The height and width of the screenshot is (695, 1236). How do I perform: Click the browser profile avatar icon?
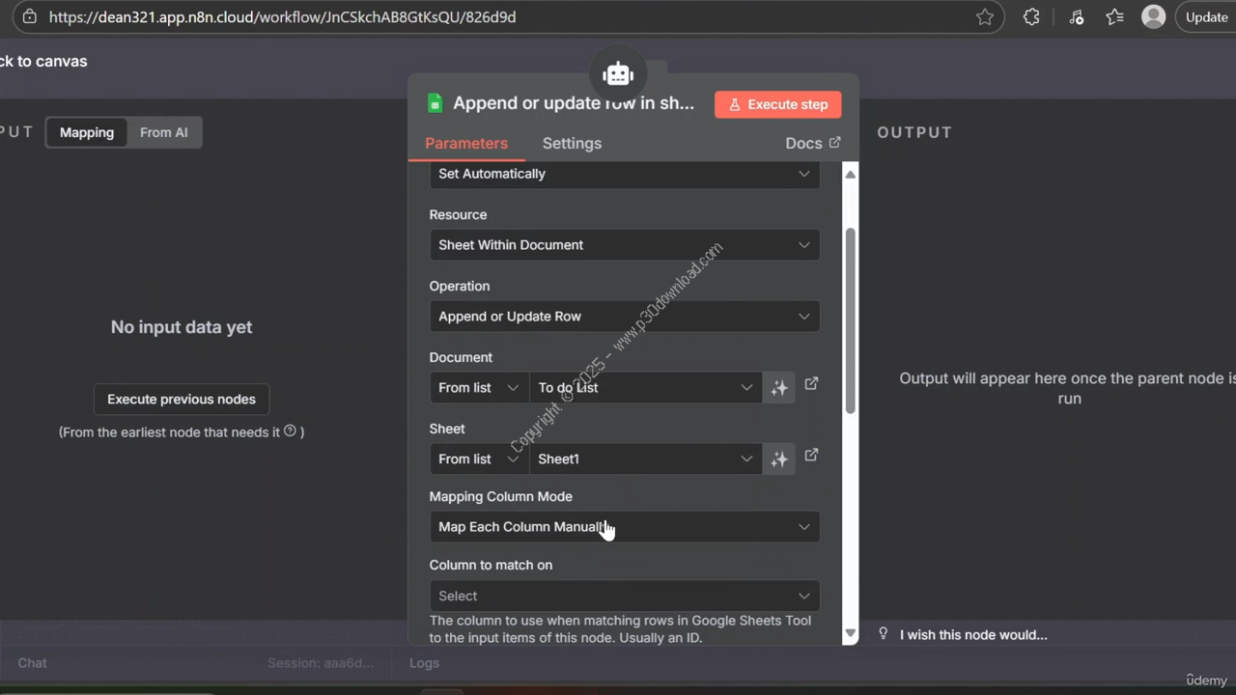click(1153, 16)
